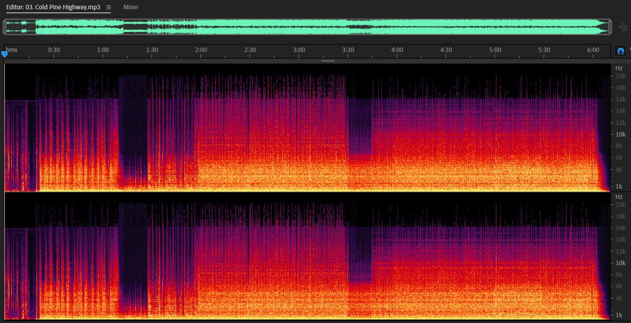Click the 2:30 mark on the time ruler
The width and height of the screenshot is (631, 323).
click(x=250, y=50)
